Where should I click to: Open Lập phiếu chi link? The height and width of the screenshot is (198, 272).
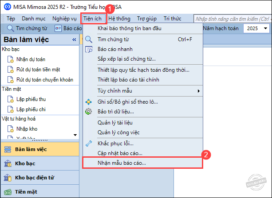tap(31, 109)
